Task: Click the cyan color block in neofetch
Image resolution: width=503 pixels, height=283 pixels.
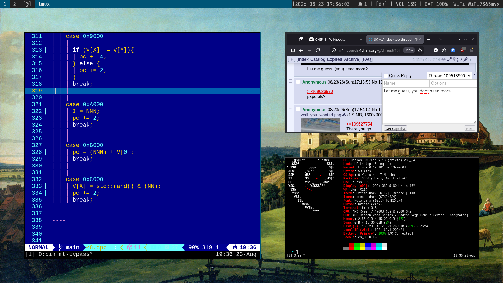Action: pos(379,247)
